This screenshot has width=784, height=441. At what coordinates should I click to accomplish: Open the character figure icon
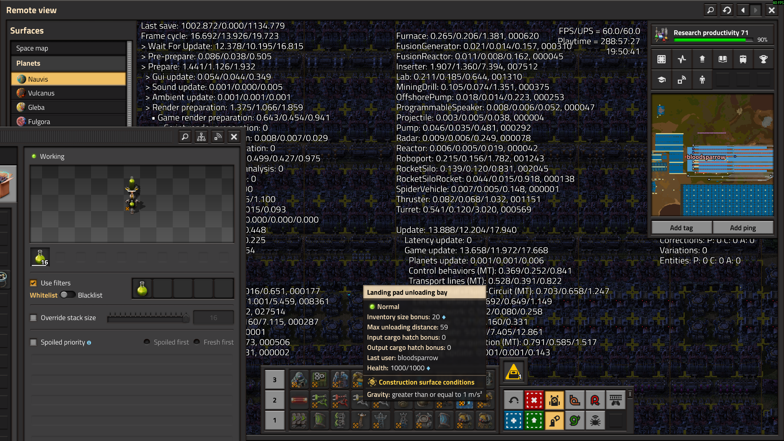click(x=702, y=80)
